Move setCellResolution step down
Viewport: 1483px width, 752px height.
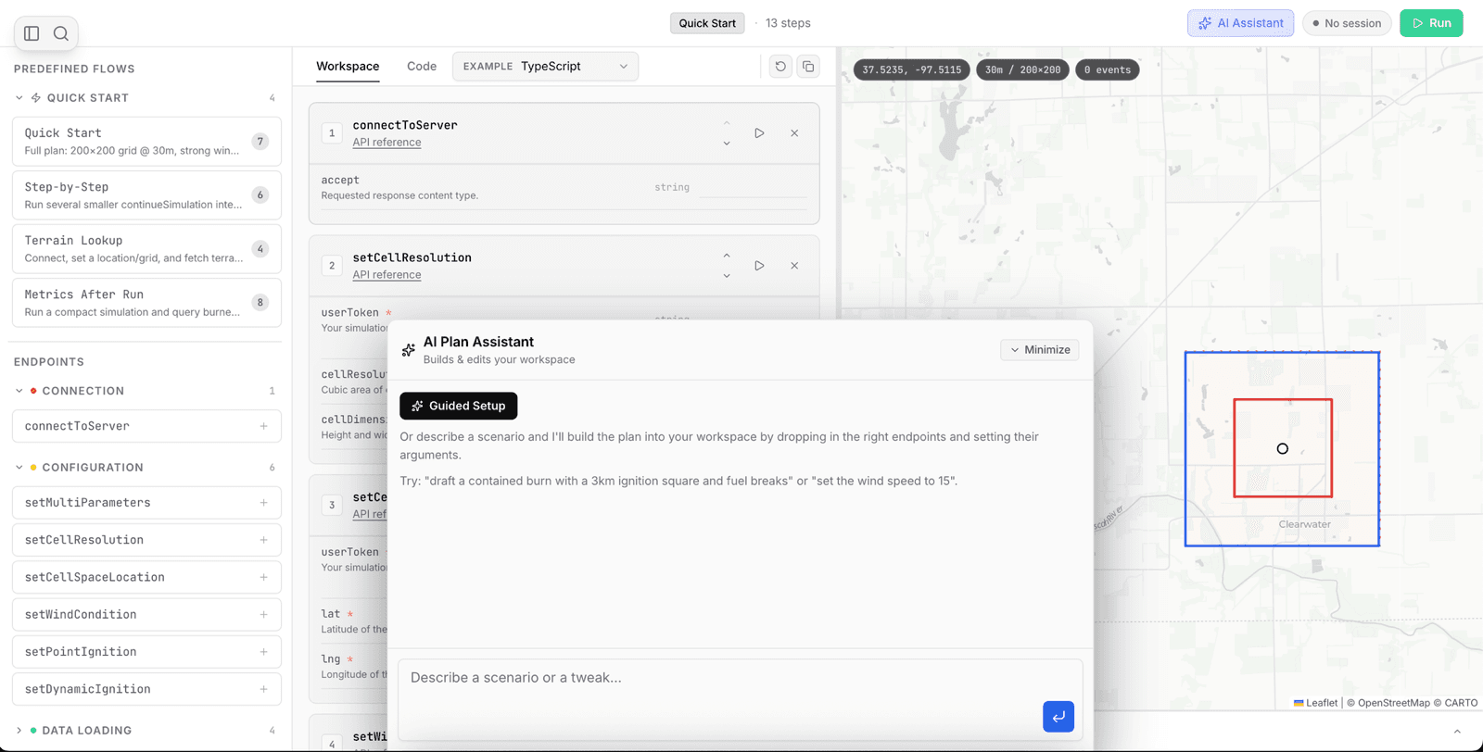(x=727, y=276)
